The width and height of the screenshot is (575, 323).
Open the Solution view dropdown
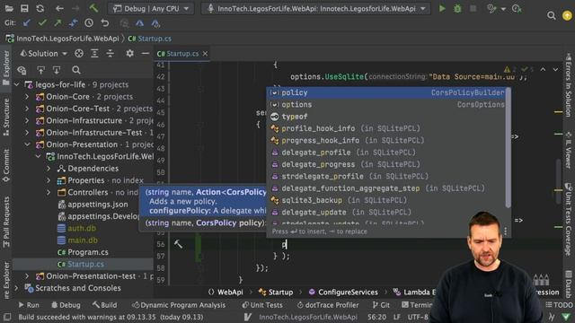coord(44,54)
